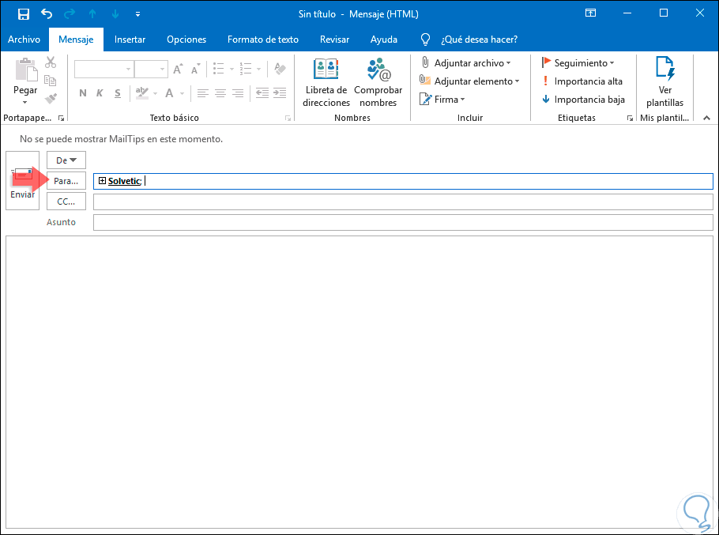Toggle underline formatting (S)
This screenshot has height=535, width=719.
[117, 93]
